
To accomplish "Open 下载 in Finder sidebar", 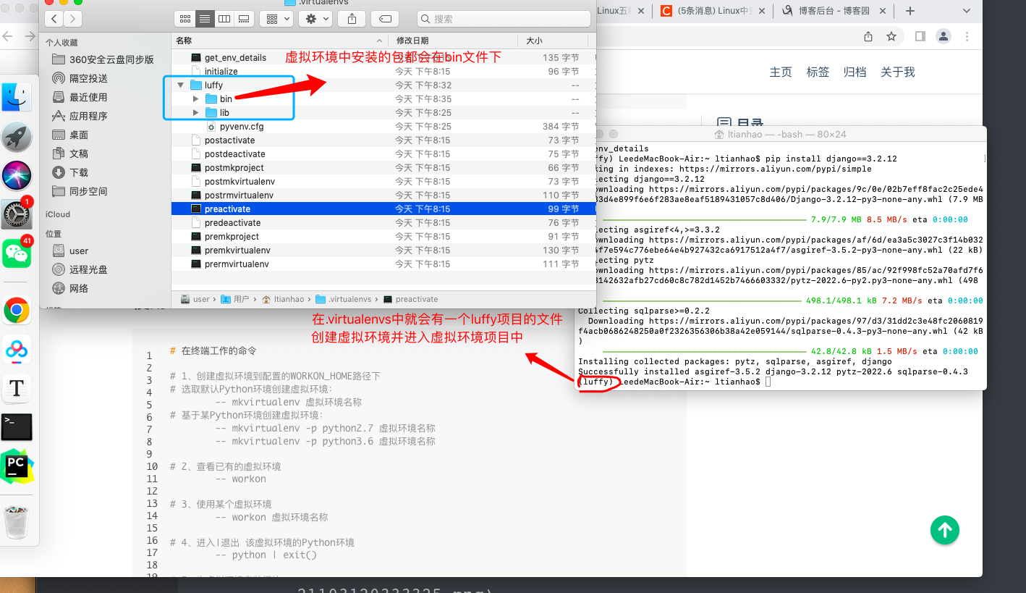I will click(x=70, y=172).
